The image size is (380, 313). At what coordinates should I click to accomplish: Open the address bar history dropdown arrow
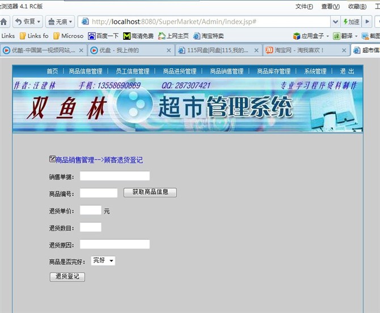(335, 22)
